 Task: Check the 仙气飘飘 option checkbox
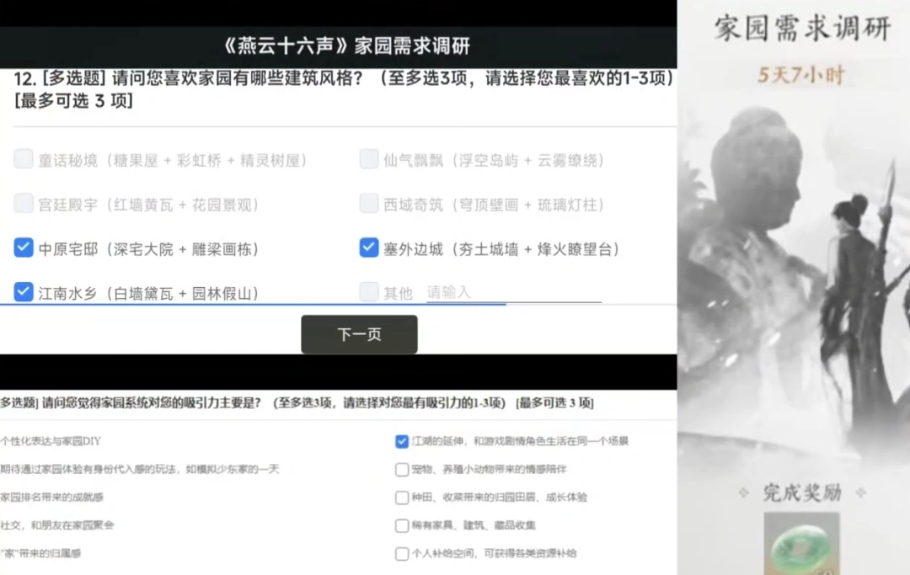tap(369, 159)
